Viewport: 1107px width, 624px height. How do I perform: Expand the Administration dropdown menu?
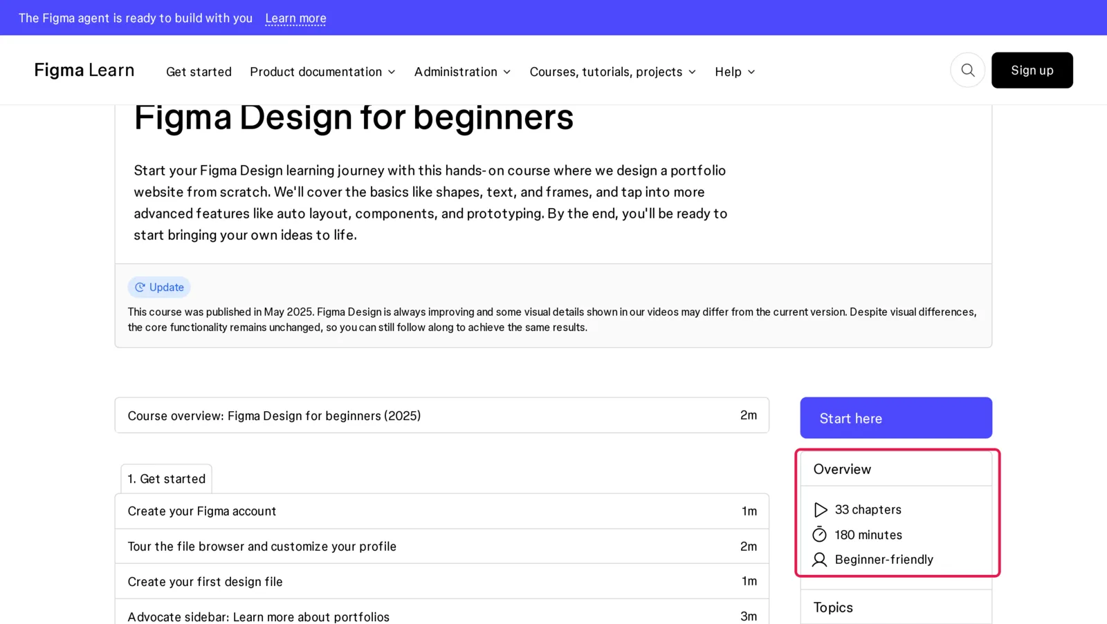click(x=462, y=72)
